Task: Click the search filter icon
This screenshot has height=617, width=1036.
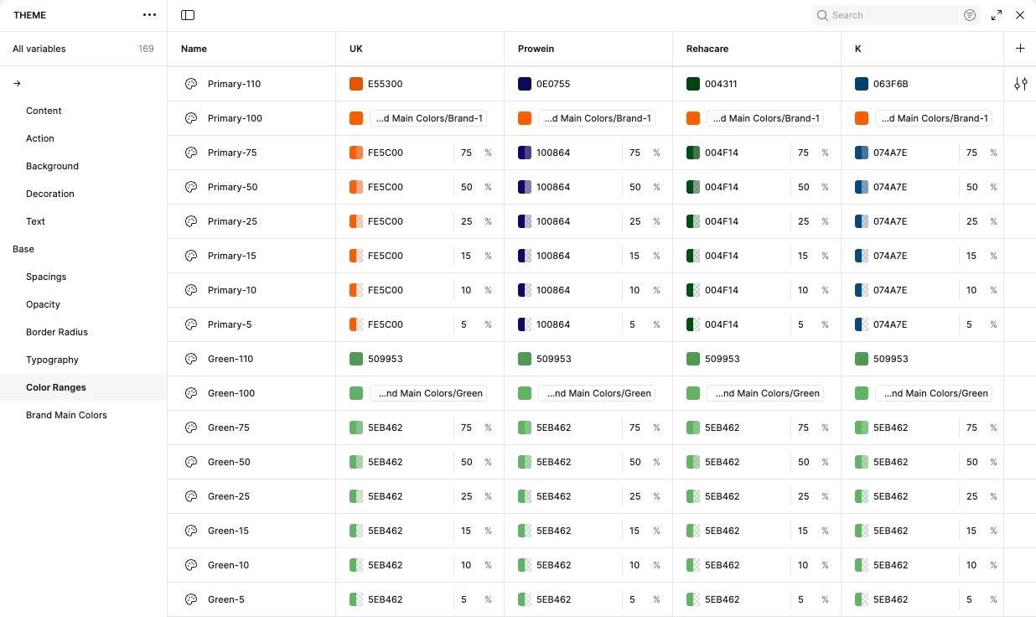Action: pyautogui.click(x=970, y=15)
